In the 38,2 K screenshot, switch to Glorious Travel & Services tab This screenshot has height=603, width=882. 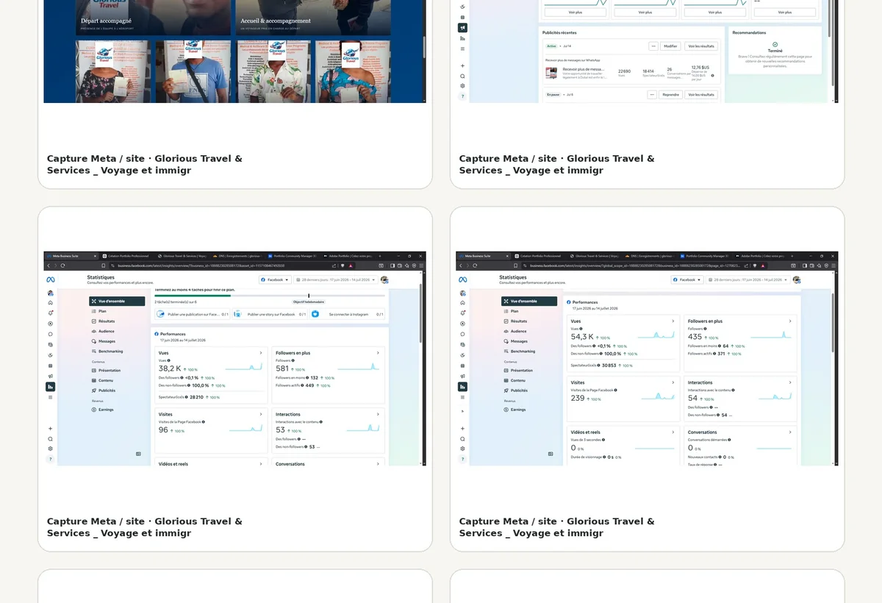(182, 256)
